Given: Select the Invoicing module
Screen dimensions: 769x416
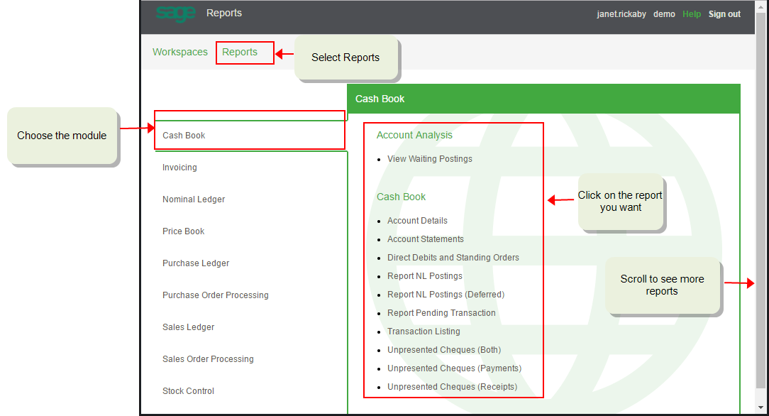Looking at the screenshot, I should coord(179,168).
